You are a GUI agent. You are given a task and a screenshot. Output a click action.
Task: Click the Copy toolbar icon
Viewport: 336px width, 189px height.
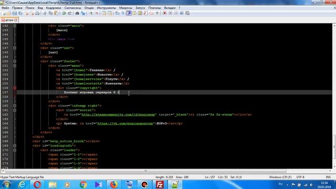coord(50,13)
